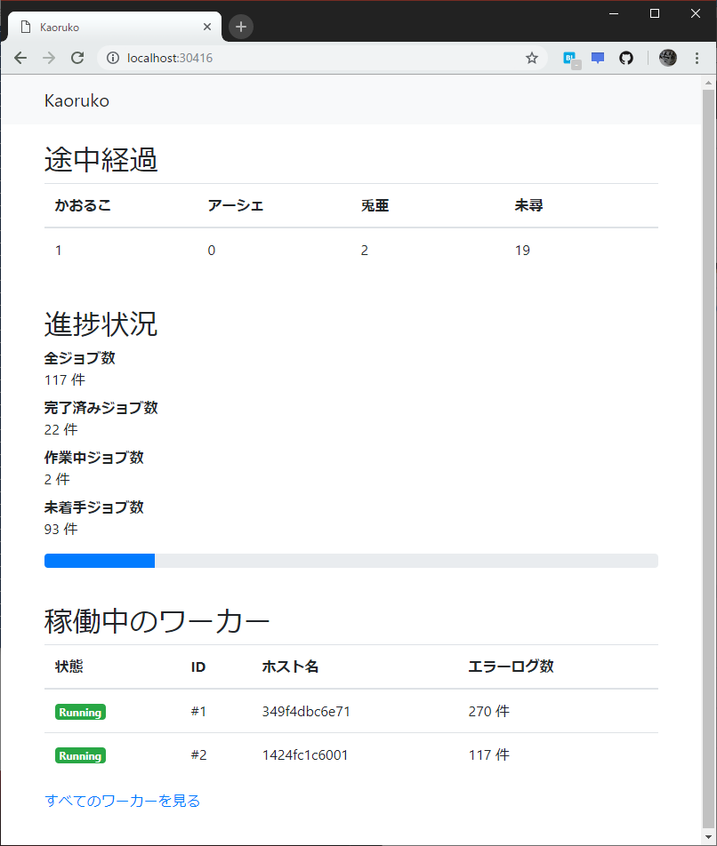Image resolution: width=717 pixels, height=846 pixels.
Task: Select hostname 349f4dbc6e71
Action: click(306, 712)
